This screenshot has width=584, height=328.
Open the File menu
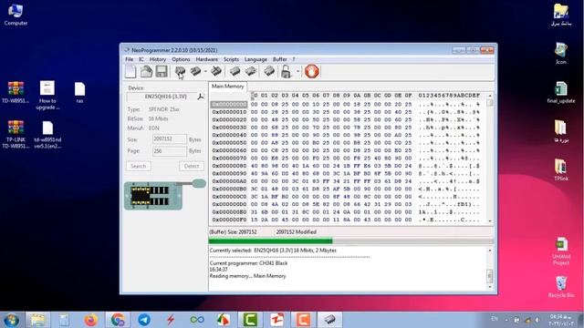point(130,59)
